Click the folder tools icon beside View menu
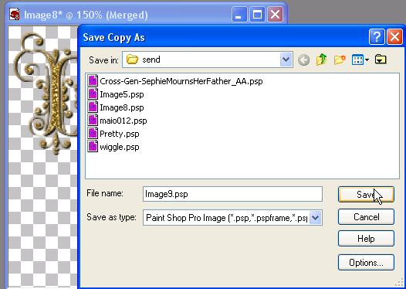This screenshot has height=289, width=406. (x=381, y=59)
